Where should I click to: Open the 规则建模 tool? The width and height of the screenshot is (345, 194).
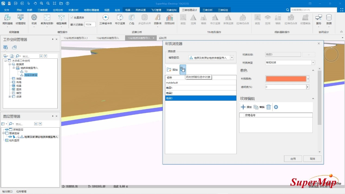click(7, 20)
